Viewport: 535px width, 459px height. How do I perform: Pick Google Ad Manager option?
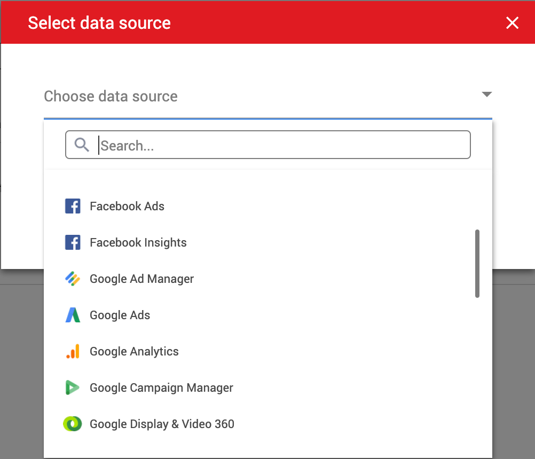click(x=141, y=279)
